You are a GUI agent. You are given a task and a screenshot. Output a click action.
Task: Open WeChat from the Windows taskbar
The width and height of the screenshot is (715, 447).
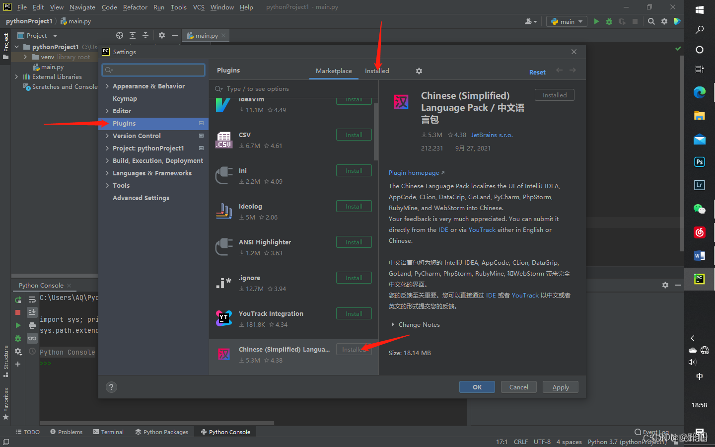click(x=700, y=209)
